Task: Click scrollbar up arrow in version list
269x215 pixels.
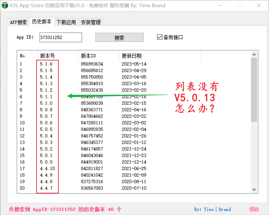Action: pos(254,55)
